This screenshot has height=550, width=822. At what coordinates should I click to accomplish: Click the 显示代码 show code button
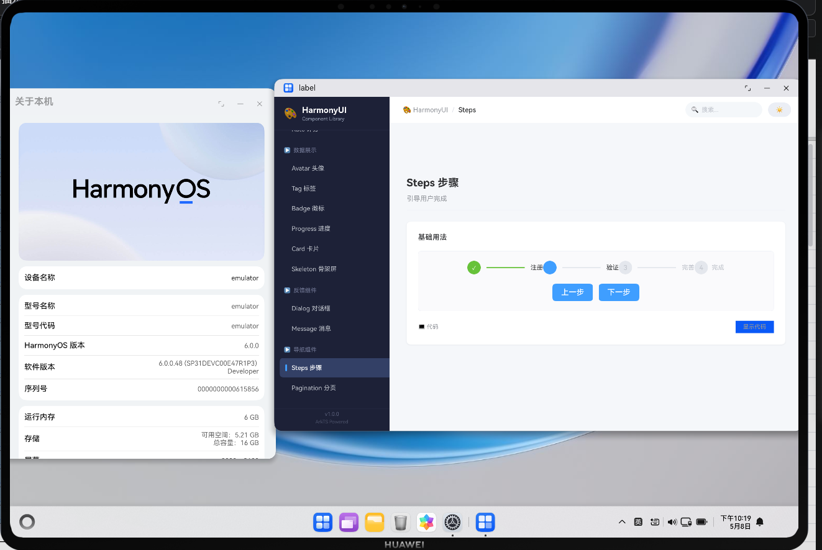point(754,327)
